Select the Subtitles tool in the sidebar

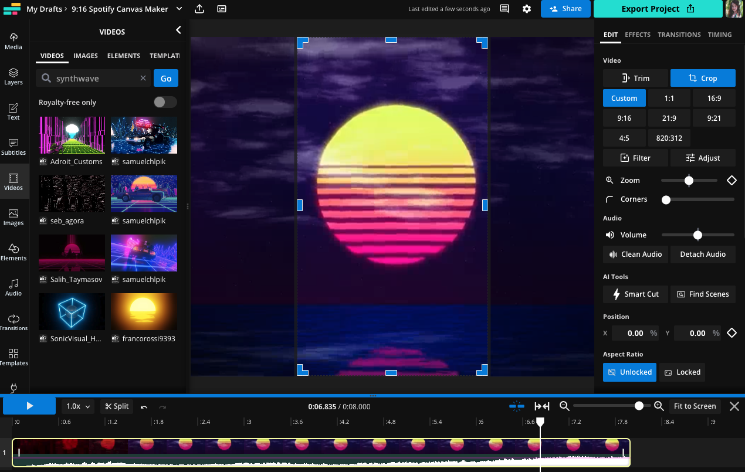[x=13, y=146]
